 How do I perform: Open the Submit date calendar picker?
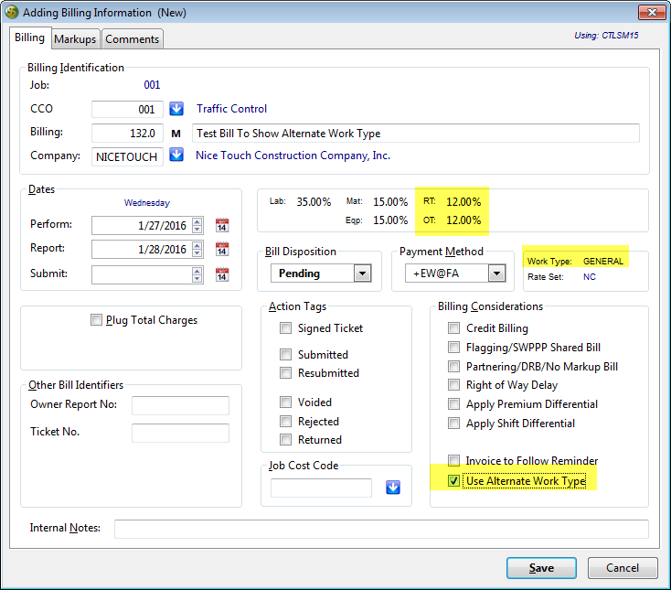[221, 274]
